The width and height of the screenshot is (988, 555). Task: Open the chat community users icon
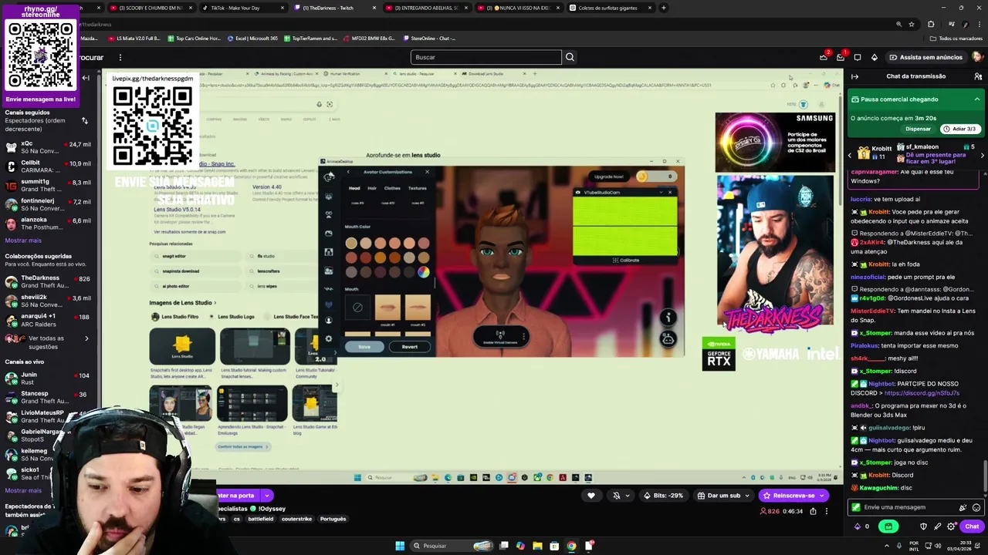[978, 76]
